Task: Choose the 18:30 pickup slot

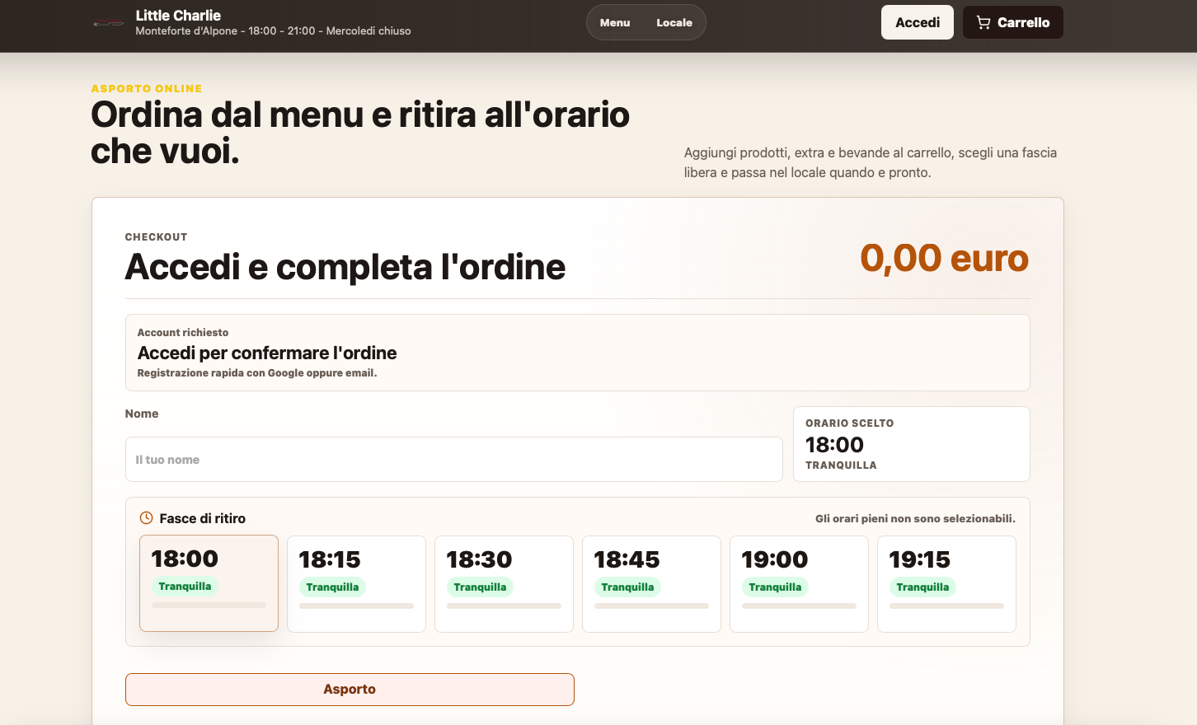Action: coord(504,584)
